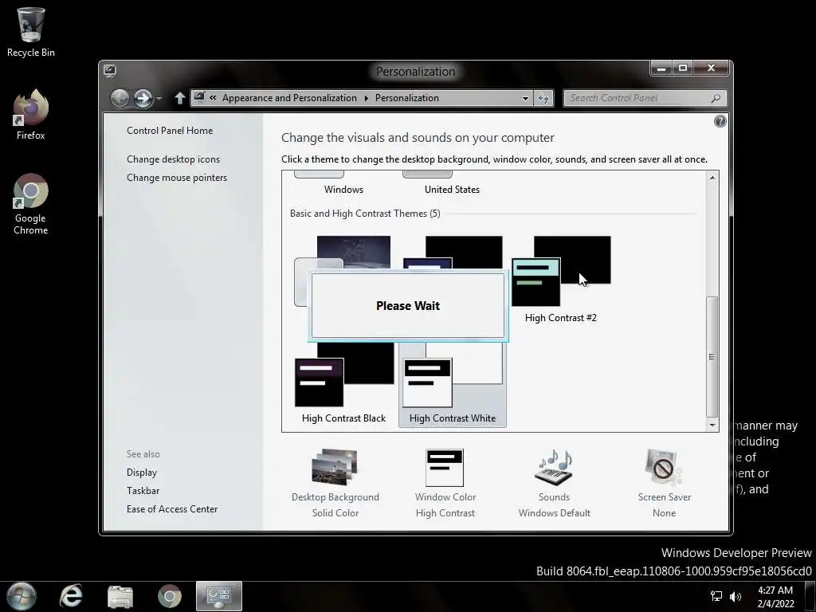Open the Help question mark icon

coord(720,121)
